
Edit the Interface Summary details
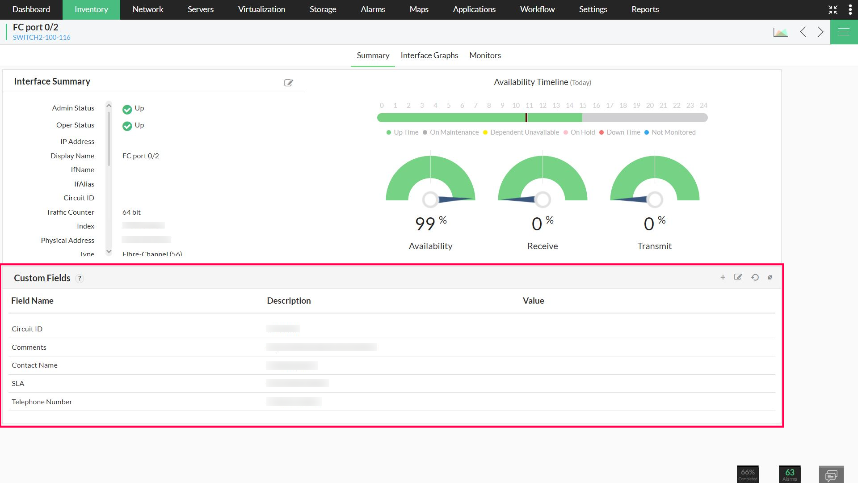(x=289, y=82)
